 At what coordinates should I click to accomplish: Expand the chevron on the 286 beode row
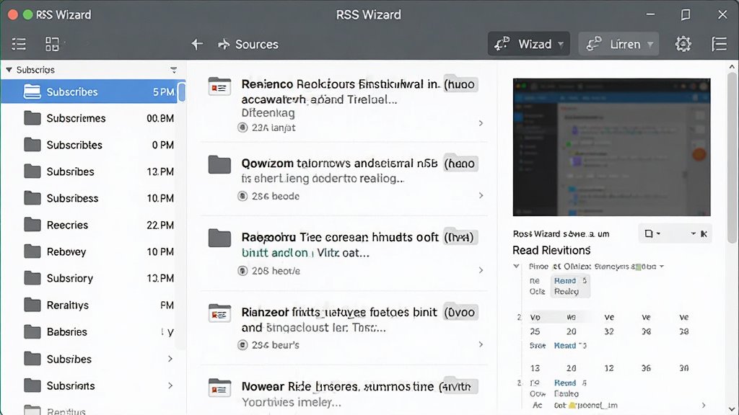click(481, 195)
